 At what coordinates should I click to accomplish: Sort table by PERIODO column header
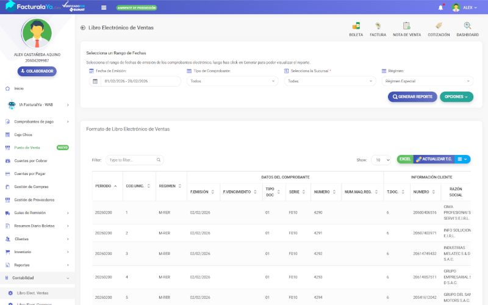[x=102, y=185]
